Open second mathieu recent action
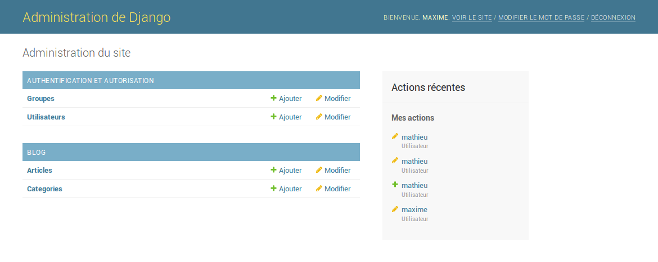The width and height of the screenshot is (658, 262). pyautogui.click(x=414, y=161)
